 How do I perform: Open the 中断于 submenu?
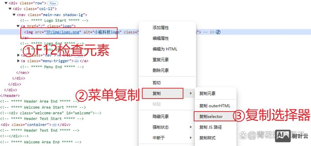[x=167, y=138]
